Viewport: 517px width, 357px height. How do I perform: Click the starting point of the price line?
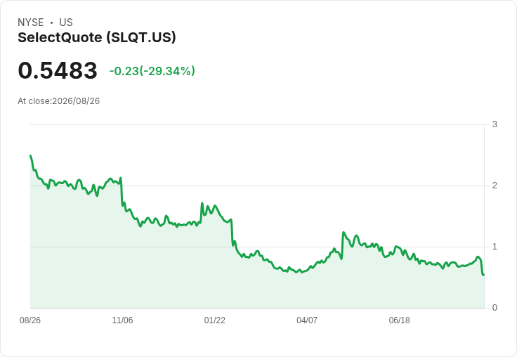31,156
